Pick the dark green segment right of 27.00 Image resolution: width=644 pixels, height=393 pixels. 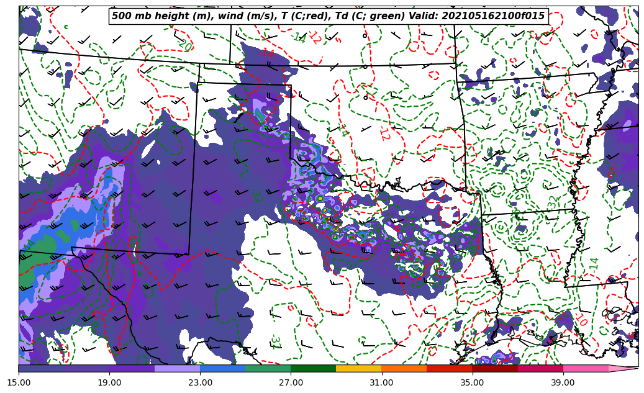coord(313,368)
